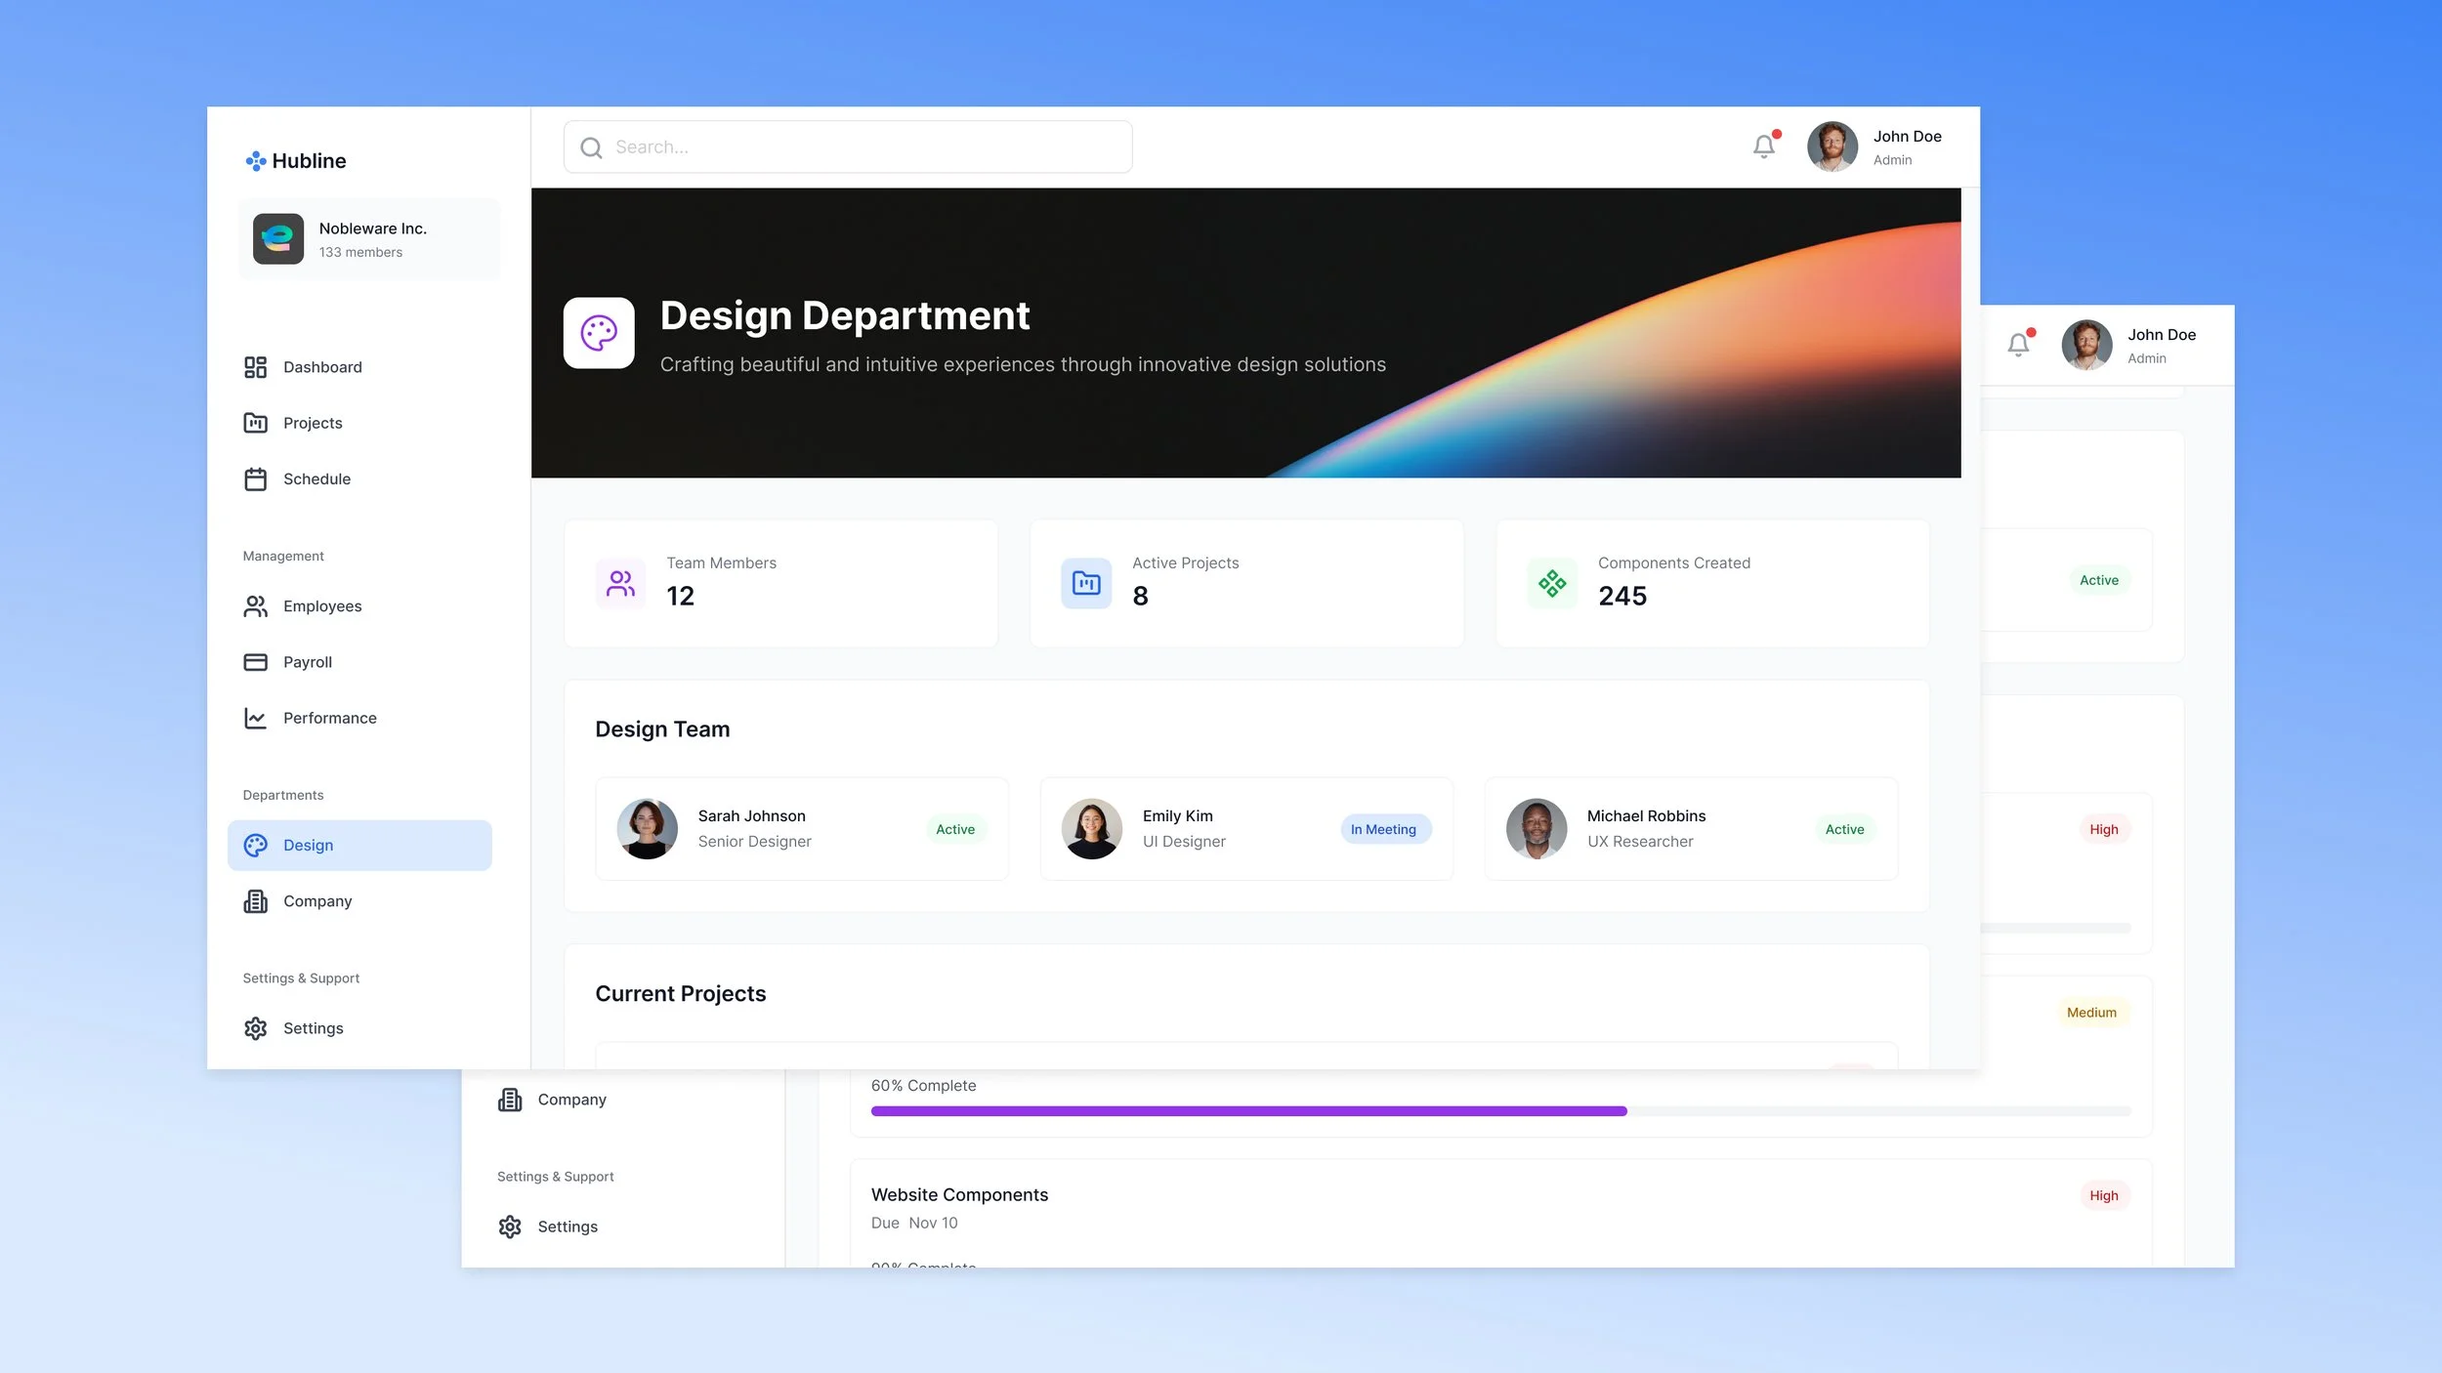Screen dimensions: 2442x1373
Task: Open the Performance section
Action: click(x=329, y=718)
